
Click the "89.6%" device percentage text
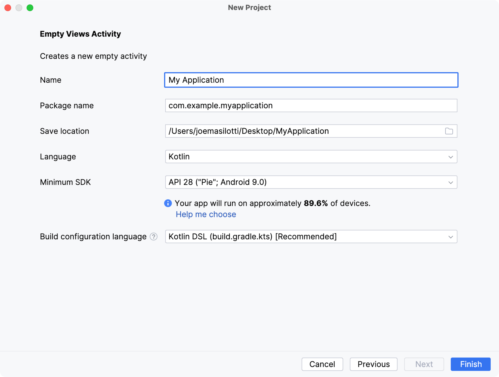pos(316,203)
